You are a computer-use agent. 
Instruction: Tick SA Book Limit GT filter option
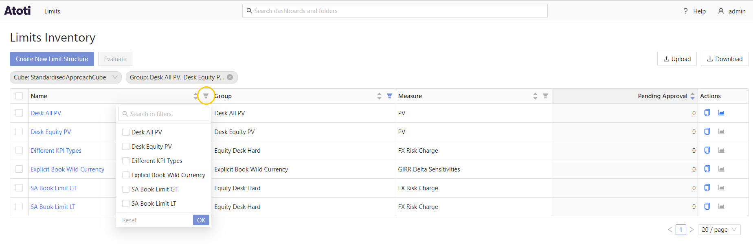[126, 189]
